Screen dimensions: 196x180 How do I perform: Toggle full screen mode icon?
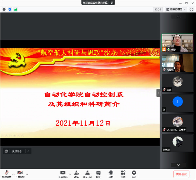(x=191, y=9)
